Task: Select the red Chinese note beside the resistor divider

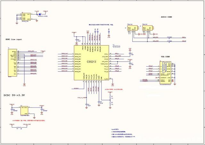Action: (114, 89)
